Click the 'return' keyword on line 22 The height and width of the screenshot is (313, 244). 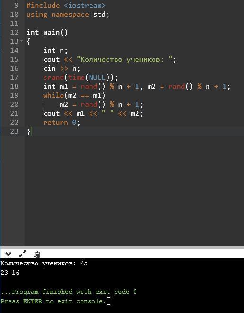pos(55,122)
